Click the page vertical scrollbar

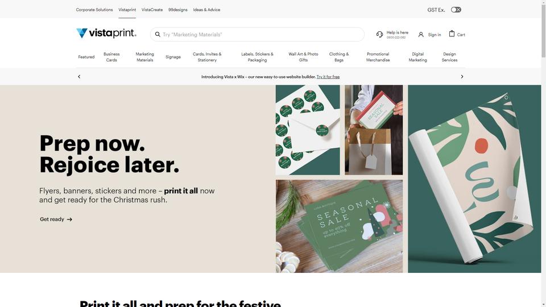[x=544, y=153]
